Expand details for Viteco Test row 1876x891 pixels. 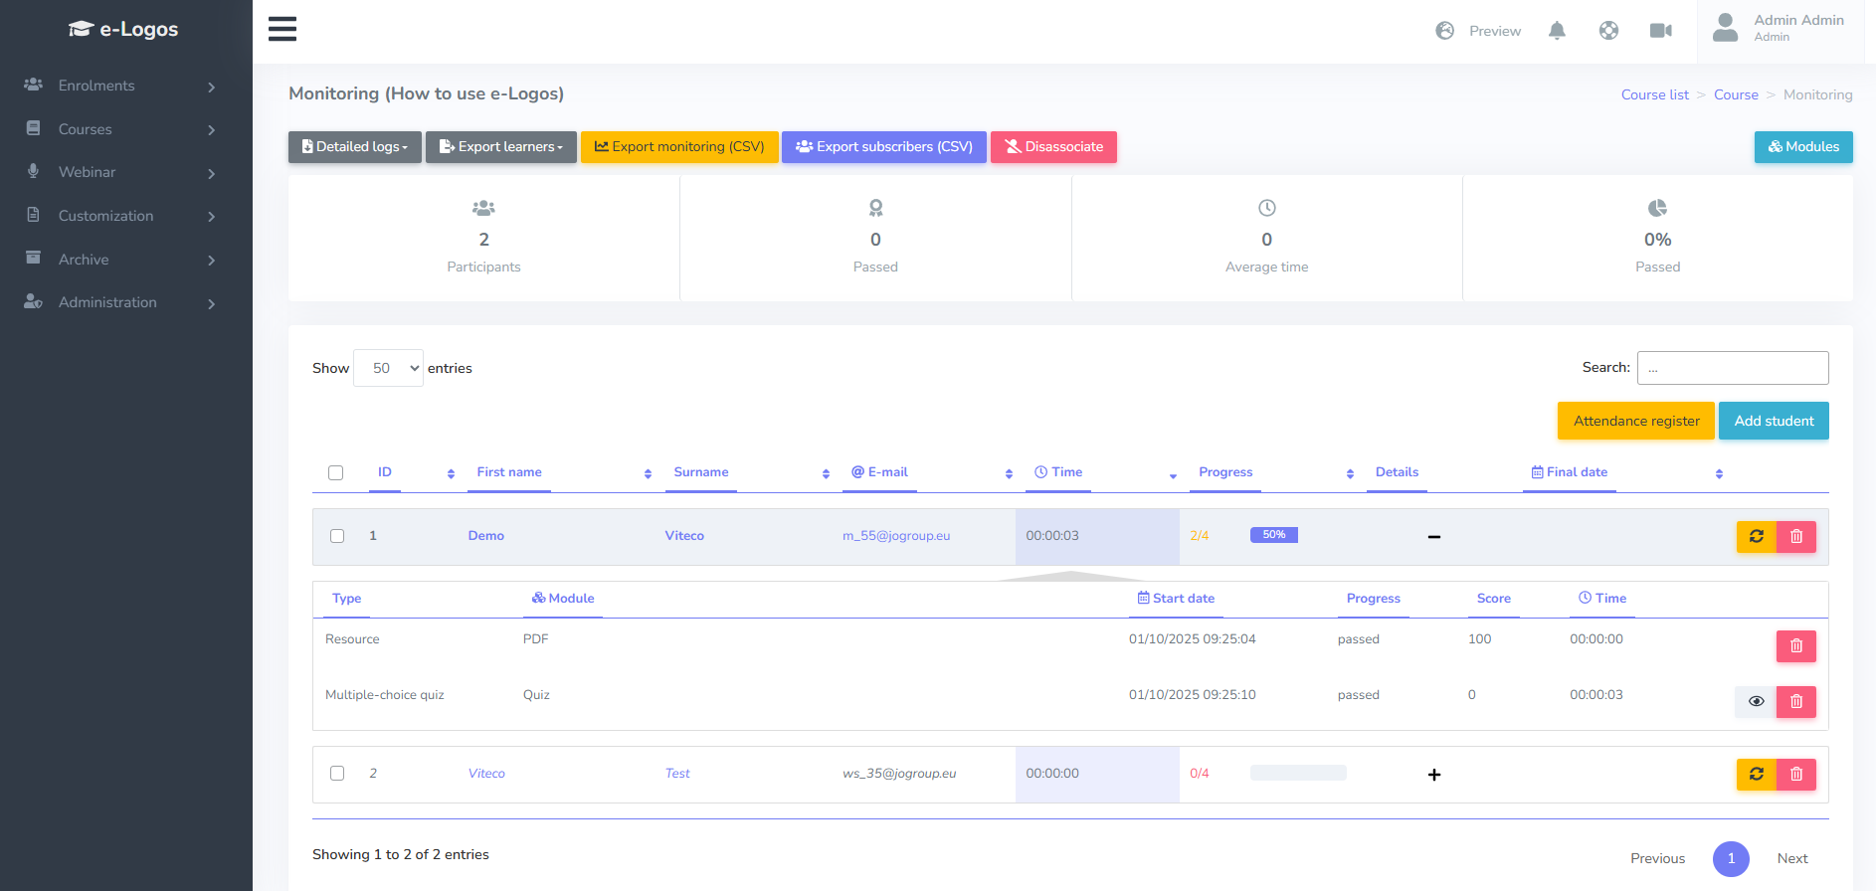coord(1433,775)
